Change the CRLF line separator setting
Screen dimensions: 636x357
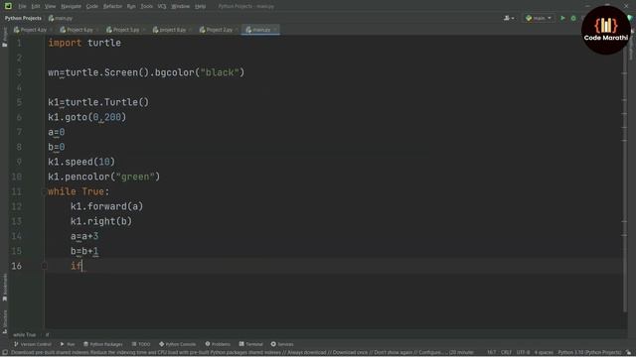click(506, 353)
